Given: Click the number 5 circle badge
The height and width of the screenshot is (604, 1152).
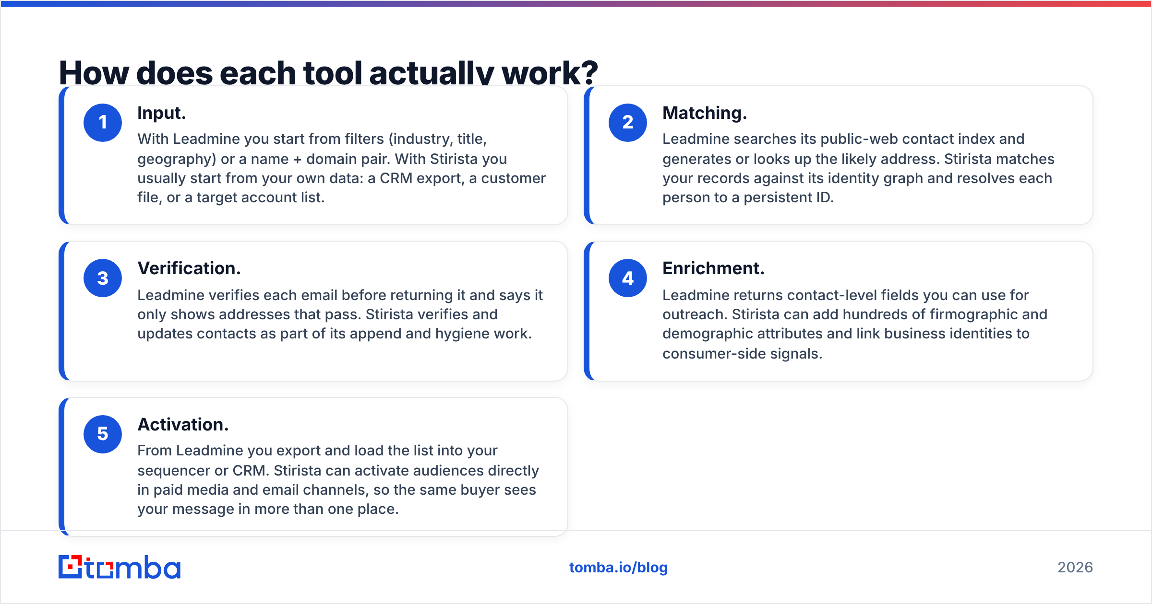Looking at the screenshot, I should coord(103,434).
